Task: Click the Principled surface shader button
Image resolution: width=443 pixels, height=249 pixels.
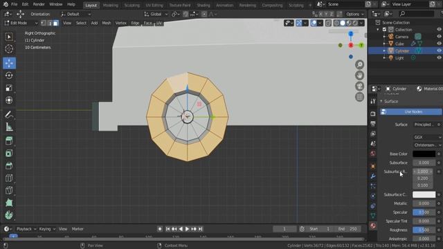Action: tap(424, 124)
